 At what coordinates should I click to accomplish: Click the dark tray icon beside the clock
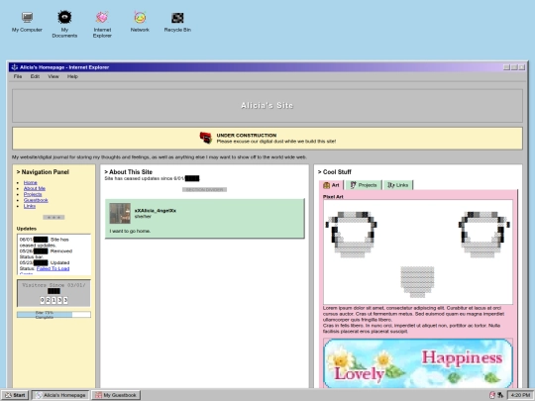tap(500, 395)
